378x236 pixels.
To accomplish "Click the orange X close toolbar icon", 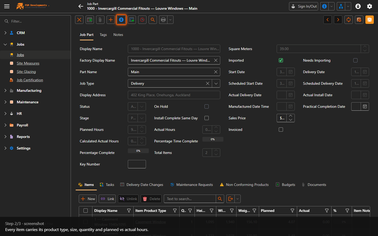I will coord(79,20).
